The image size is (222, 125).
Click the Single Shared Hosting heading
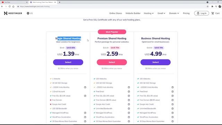68,39
